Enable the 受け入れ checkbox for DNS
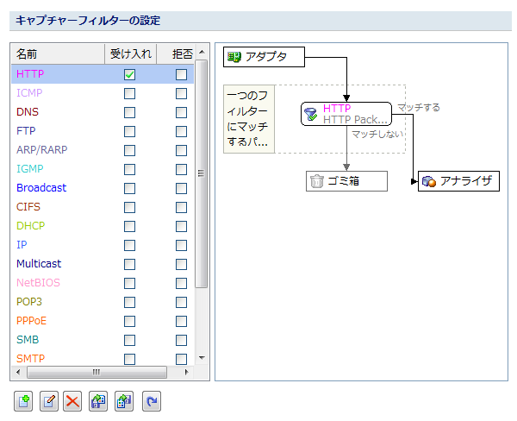517x421 pixels. click(129, 112)
